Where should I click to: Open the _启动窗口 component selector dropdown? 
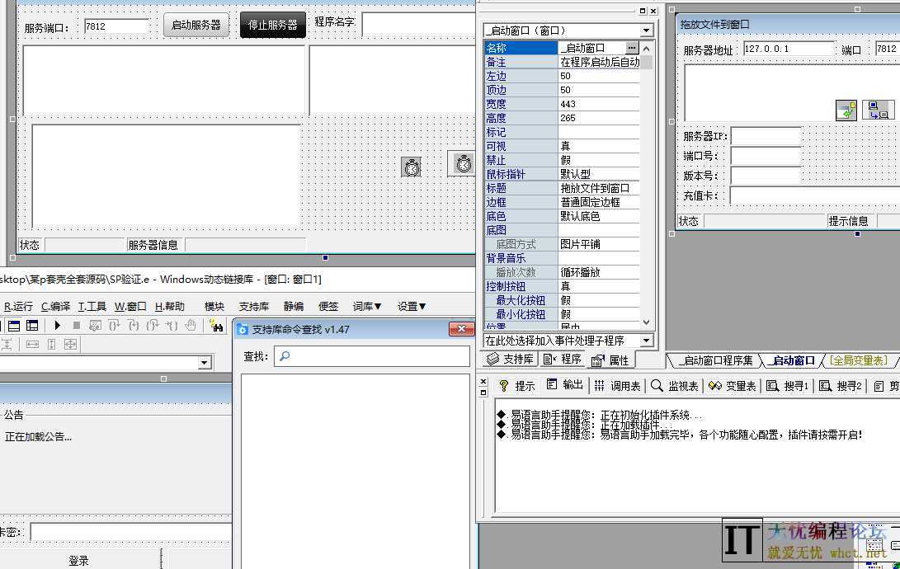646,31
